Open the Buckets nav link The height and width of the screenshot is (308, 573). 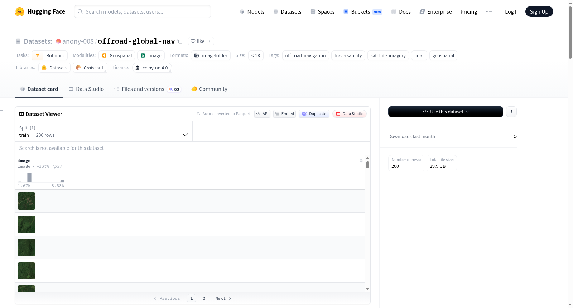[363, 11]
